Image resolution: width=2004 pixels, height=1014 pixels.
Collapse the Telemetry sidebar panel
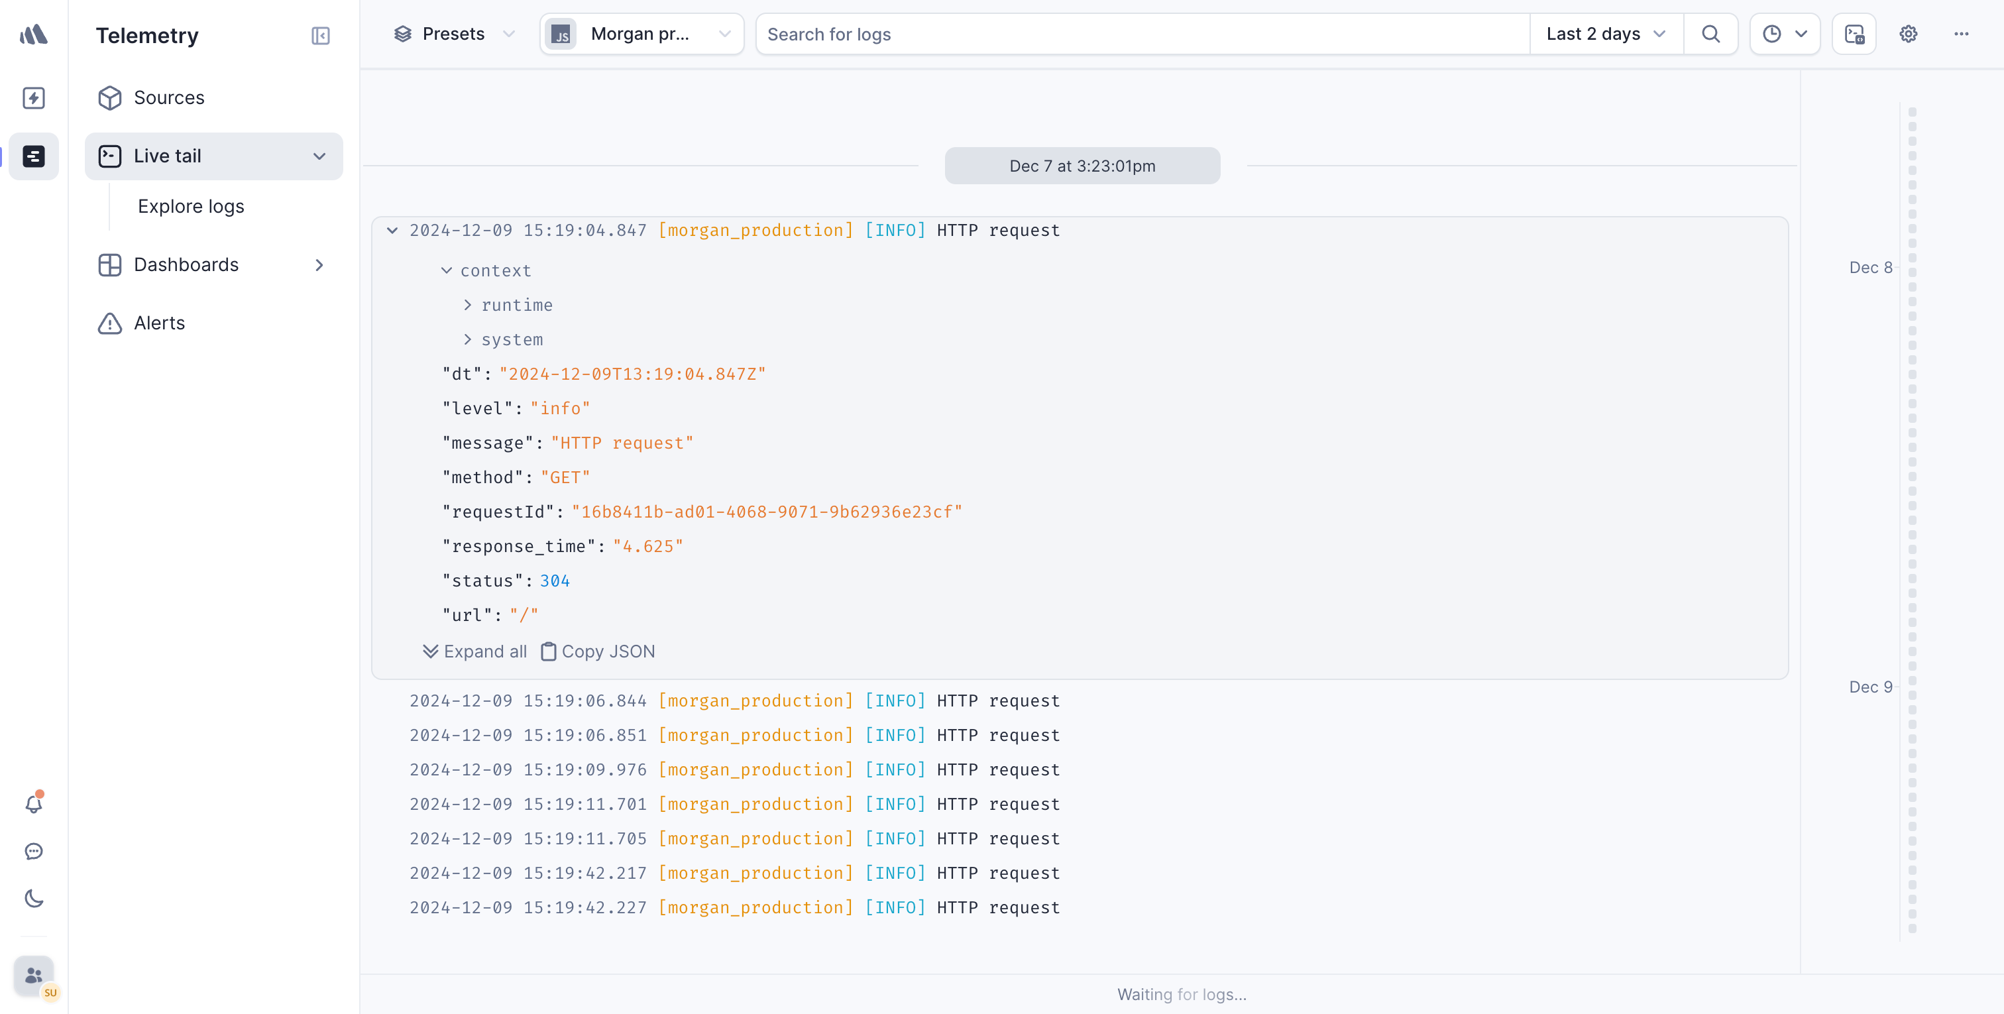[321, 36]
